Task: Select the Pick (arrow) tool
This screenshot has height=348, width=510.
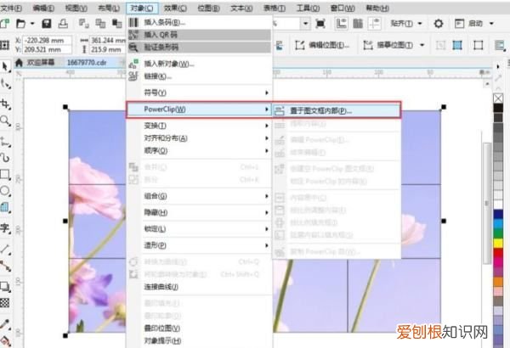Action: (5, 66)
